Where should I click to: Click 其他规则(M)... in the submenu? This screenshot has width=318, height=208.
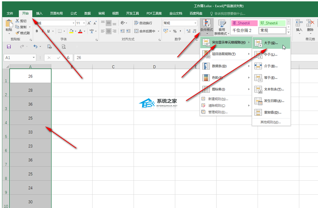[271, 122]
